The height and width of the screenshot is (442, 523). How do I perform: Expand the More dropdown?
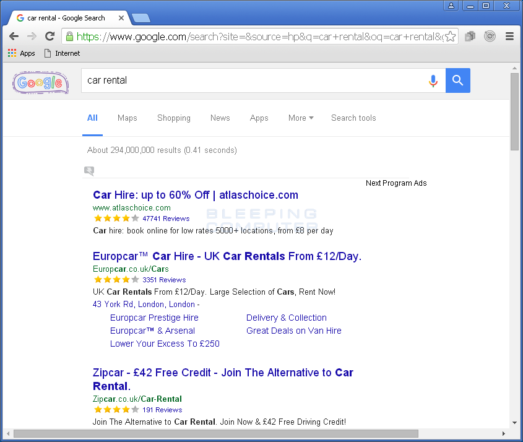pyautogui.click(x=301, y=118)
